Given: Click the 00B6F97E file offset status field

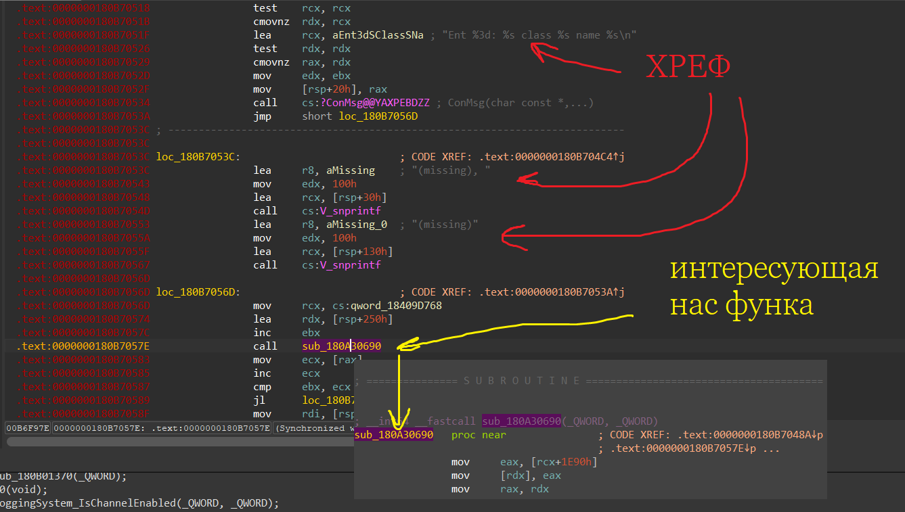Looking at the screenshot, I should 28,428.
